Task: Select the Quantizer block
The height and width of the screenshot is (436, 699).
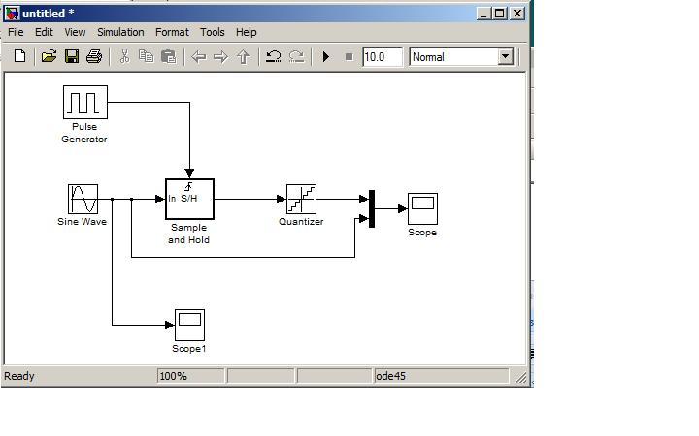Action: point(301,199)
